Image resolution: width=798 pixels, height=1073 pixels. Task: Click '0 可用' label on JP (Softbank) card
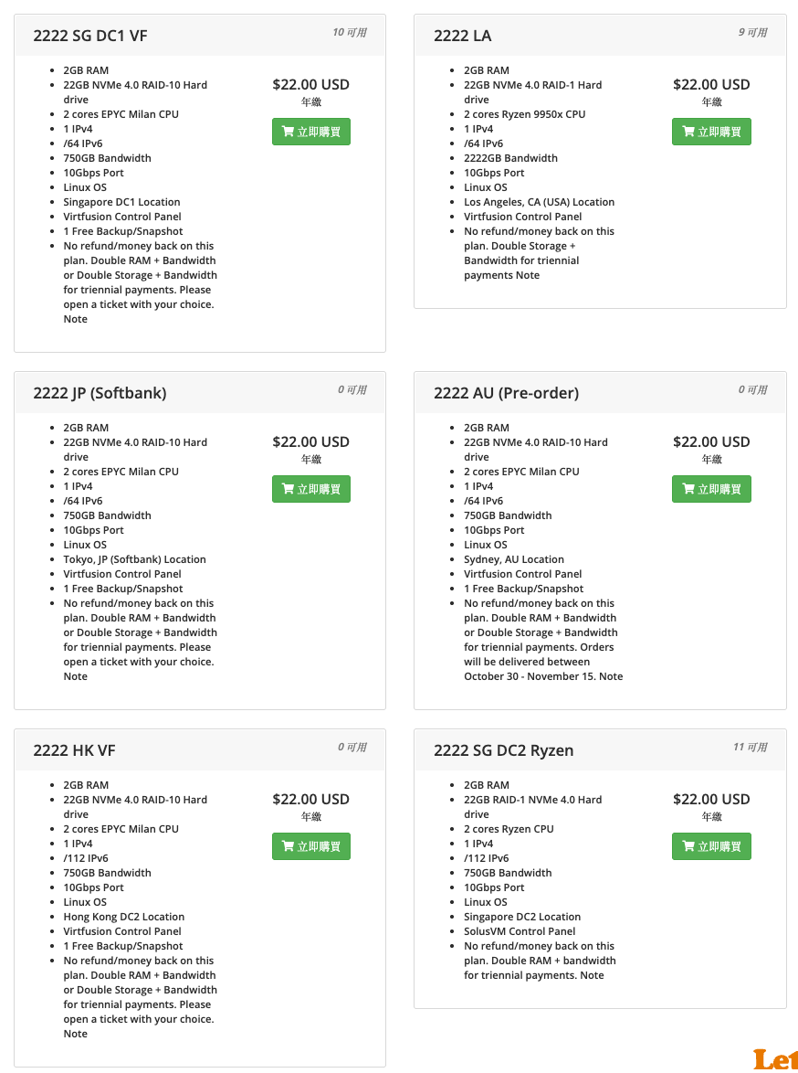tap(352, 390)
